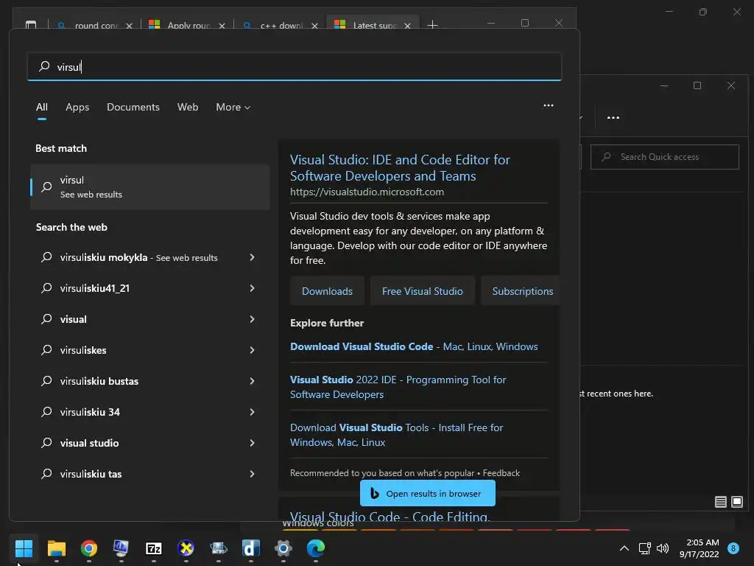
Task: Open best match virsul web results
Action: [x=149, y=186]
